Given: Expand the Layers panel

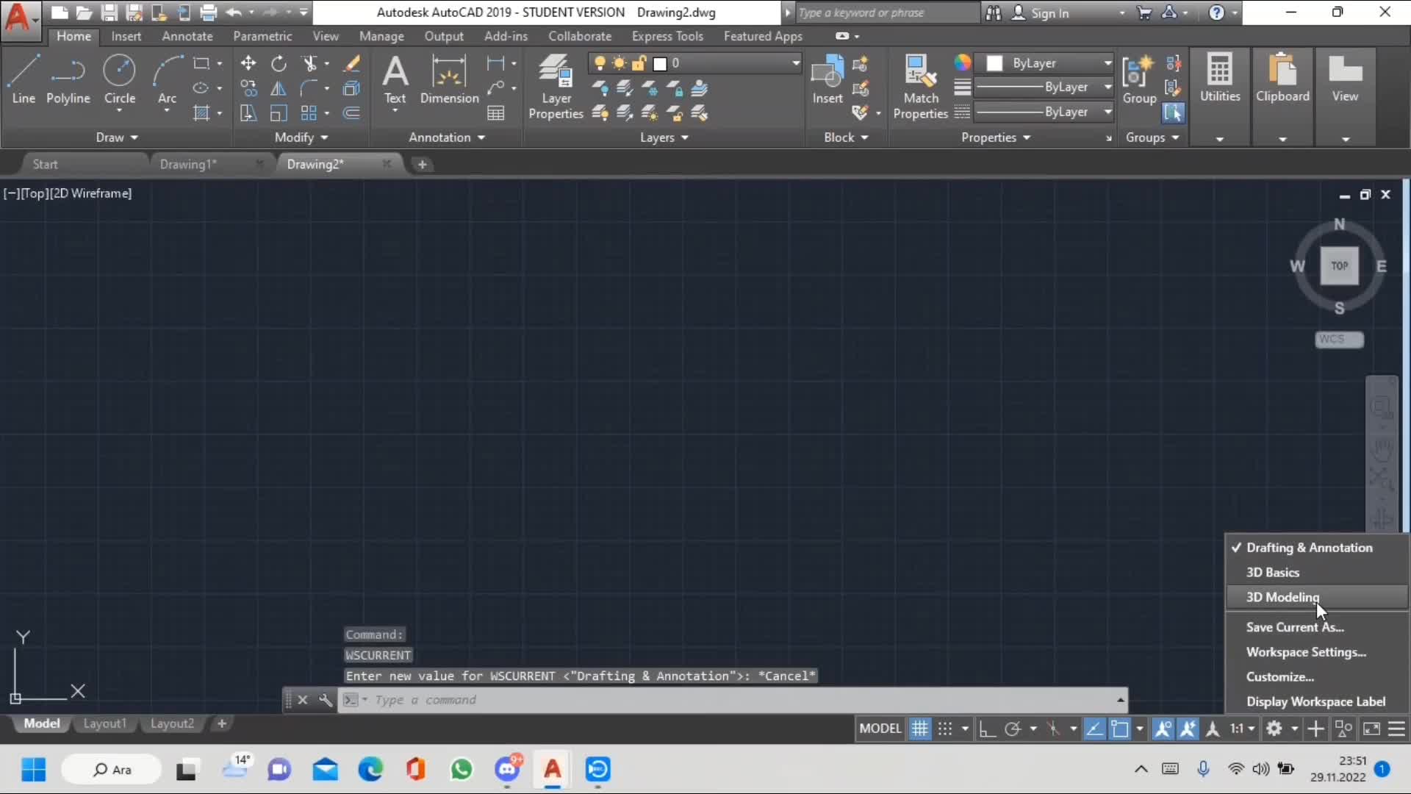Looking at the screenshot, I should coord(664,137).
